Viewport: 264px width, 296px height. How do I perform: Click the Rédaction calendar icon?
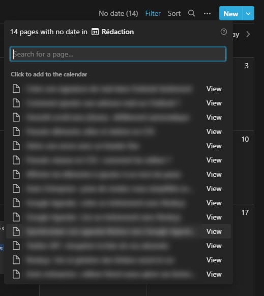pyautogui.click(x=95, y=32)
